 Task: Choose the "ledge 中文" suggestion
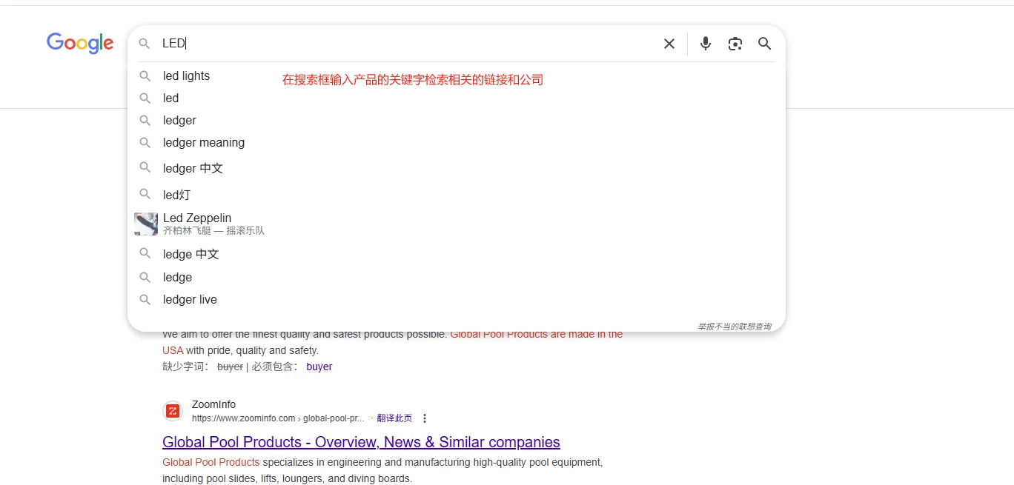click(x=457, y=254)
